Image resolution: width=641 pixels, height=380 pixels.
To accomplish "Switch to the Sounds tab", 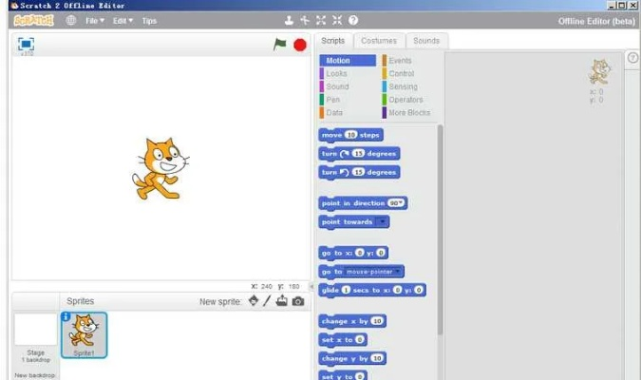I will [x=426, y=41].
